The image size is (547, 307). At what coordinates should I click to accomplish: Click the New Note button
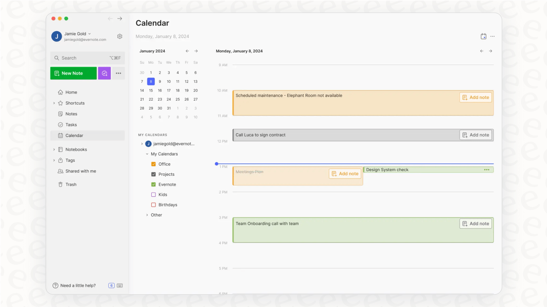click(73, 73)
